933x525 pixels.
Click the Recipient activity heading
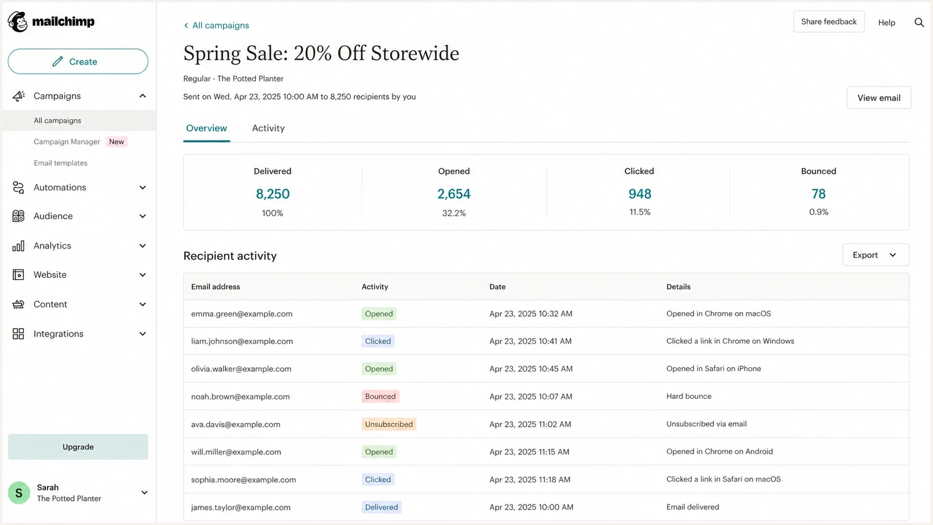pyautogui.click(x=230, y=256)
